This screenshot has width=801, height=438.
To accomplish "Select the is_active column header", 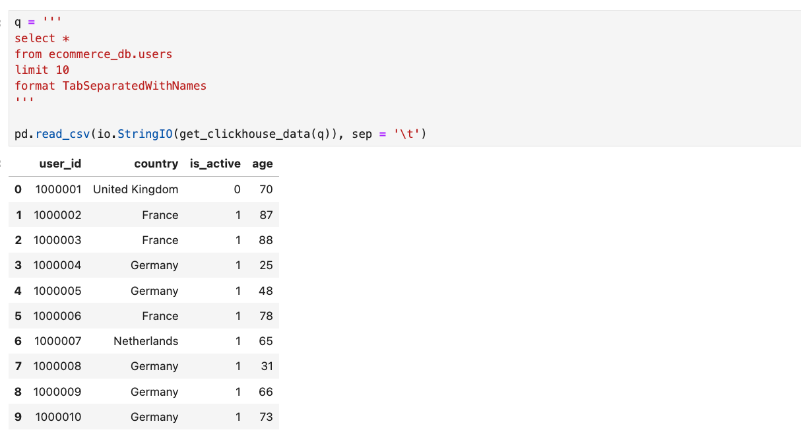I will point(215,164).
